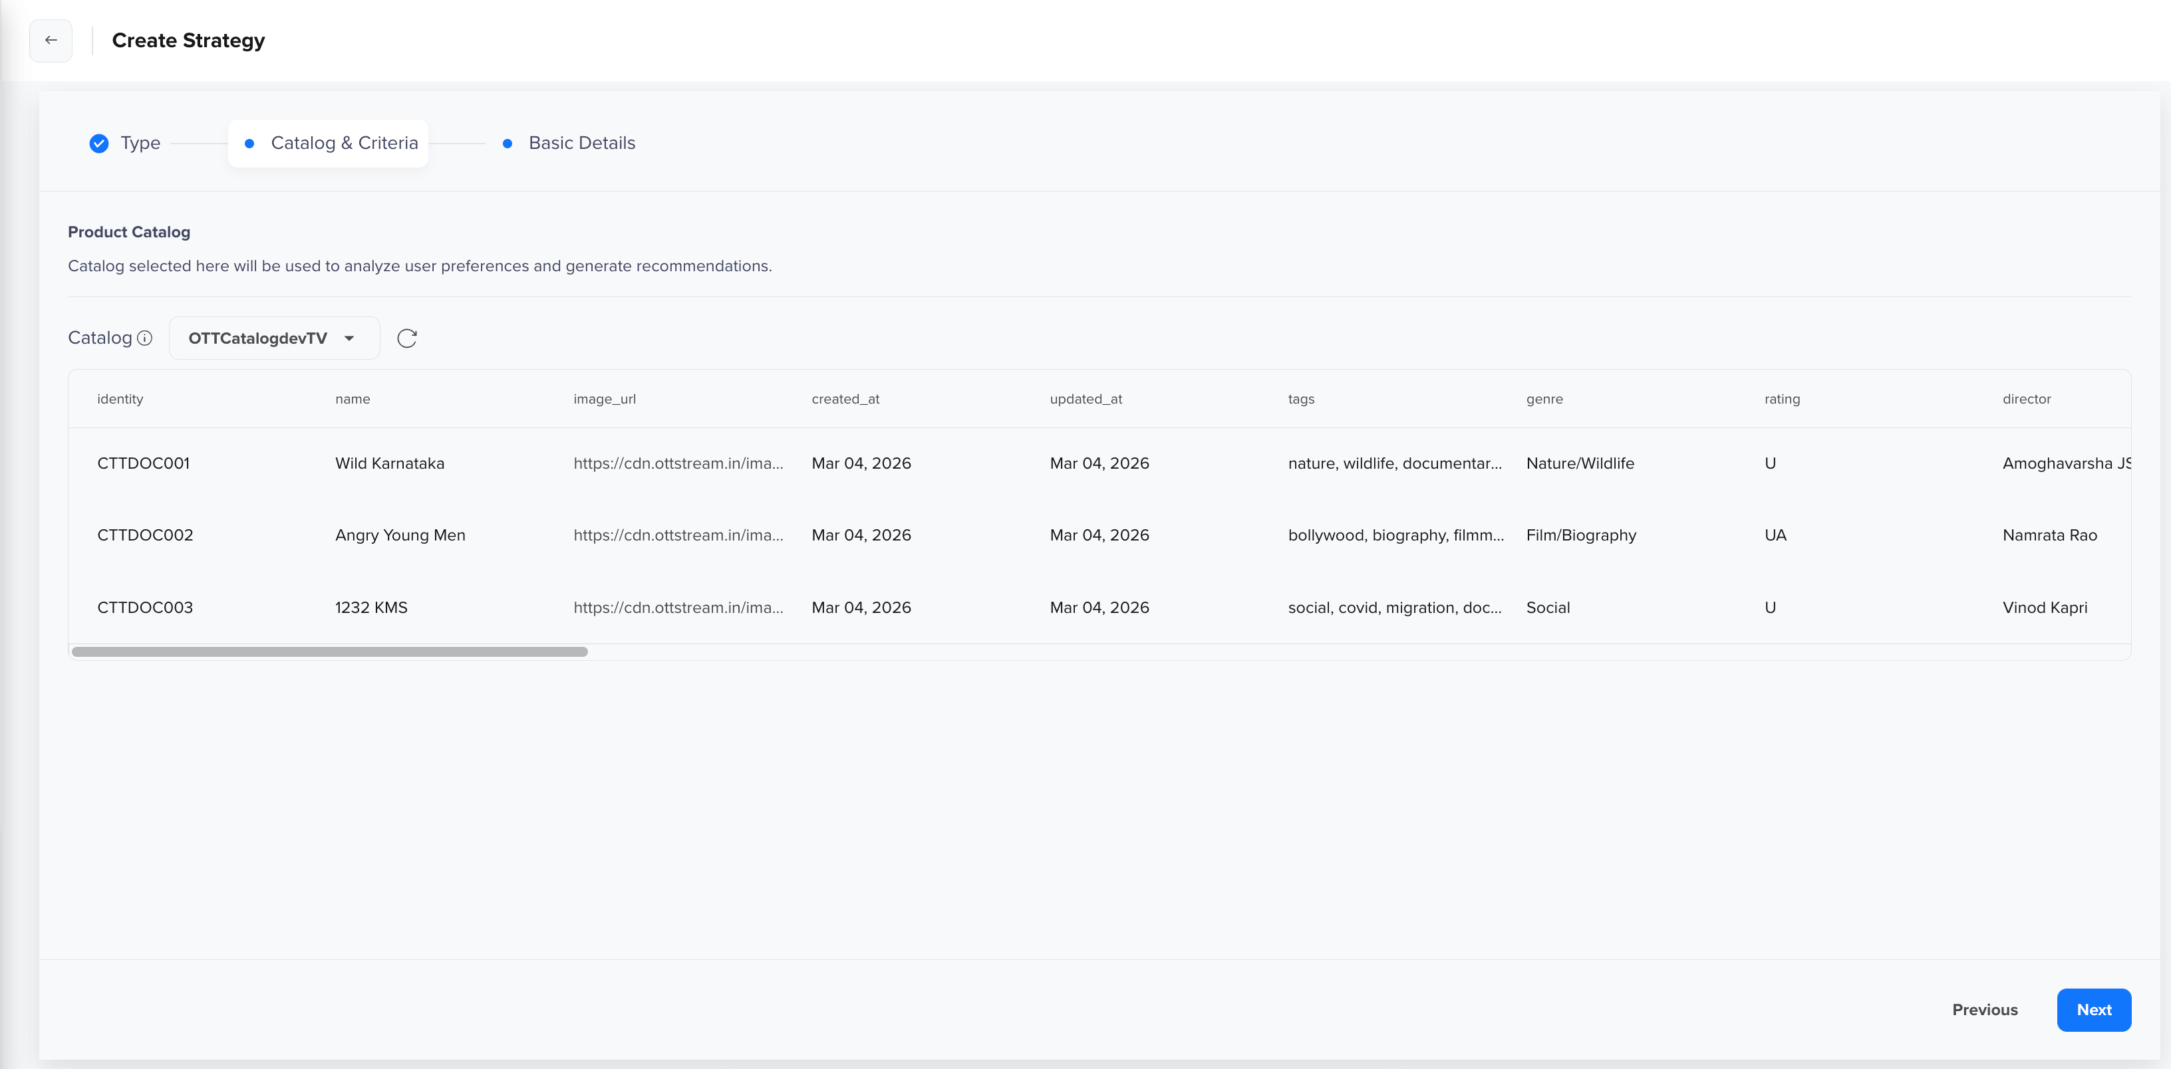Click the created_at date for CTTDOC001
The width and height of the screenshot is (2171, 1069).
(861, 463)
